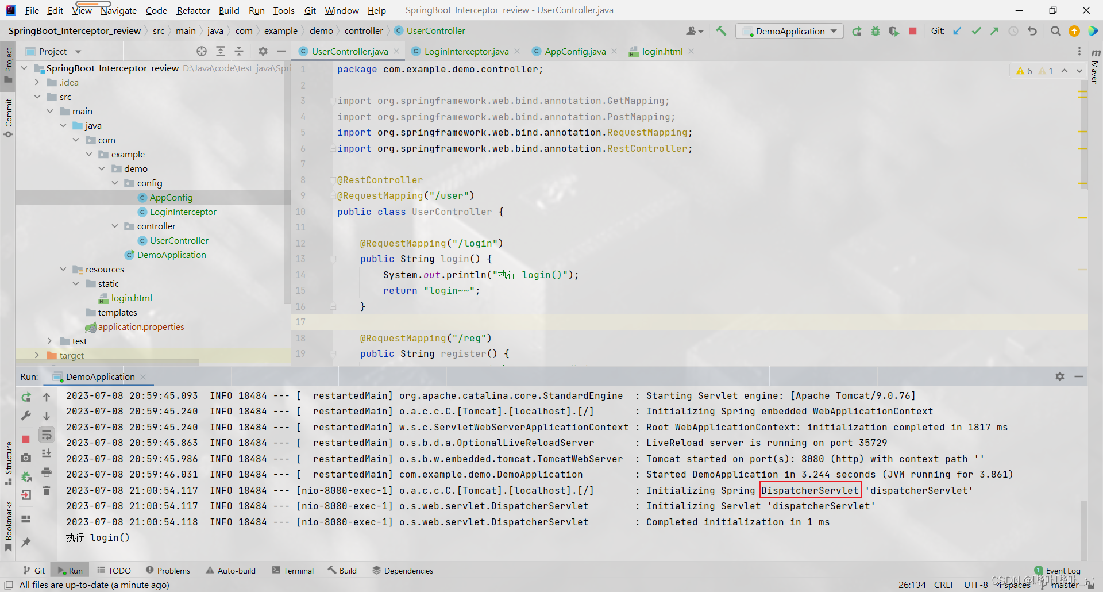The height and width of the screenshot is (592, 1103).
Task: Switch to AppConfig.java tab
Action: (574, 51)
